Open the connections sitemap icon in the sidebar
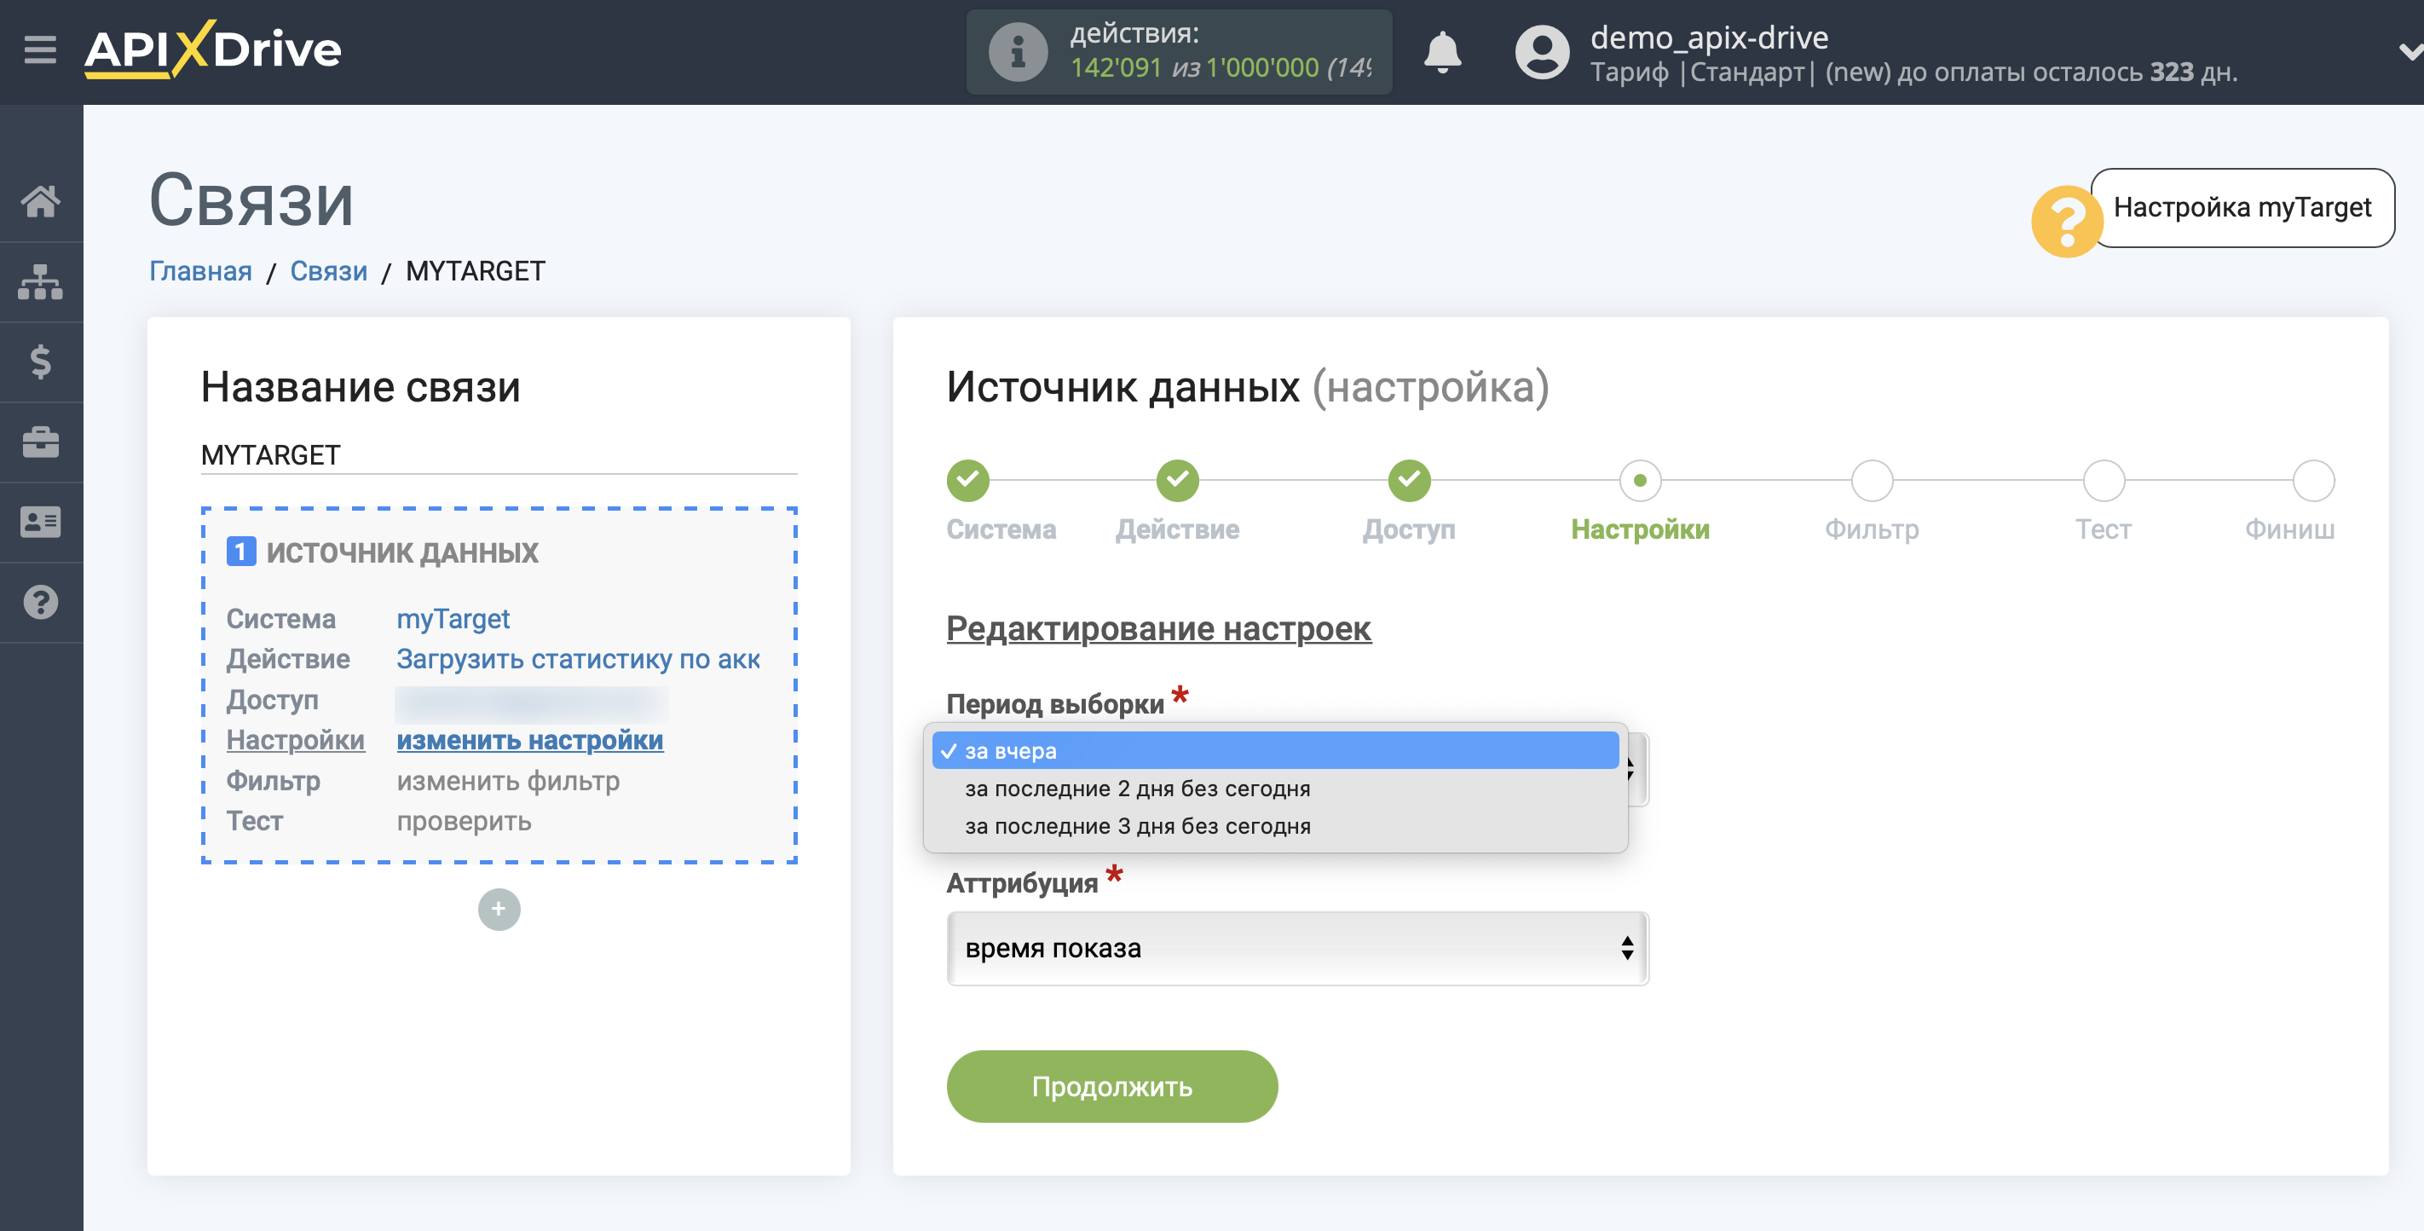This screenshot has width=2424, height=1231. 40,281
